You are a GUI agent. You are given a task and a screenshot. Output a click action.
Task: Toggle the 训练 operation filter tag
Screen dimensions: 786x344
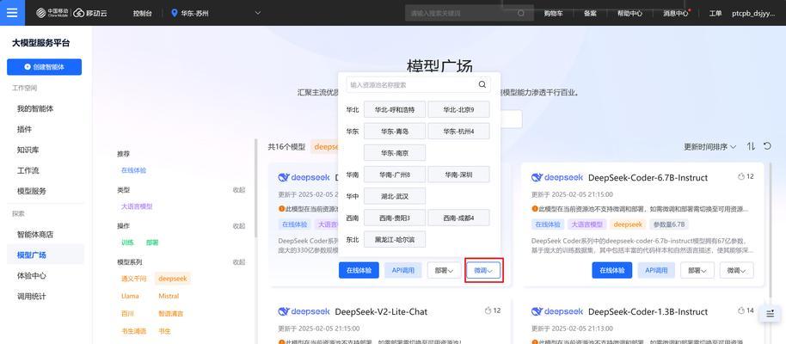(127, 243)
